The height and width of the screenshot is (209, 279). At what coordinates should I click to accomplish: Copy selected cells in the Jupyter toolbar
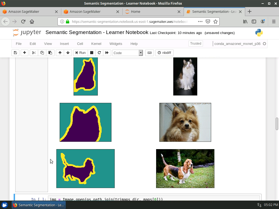(42, 53)
